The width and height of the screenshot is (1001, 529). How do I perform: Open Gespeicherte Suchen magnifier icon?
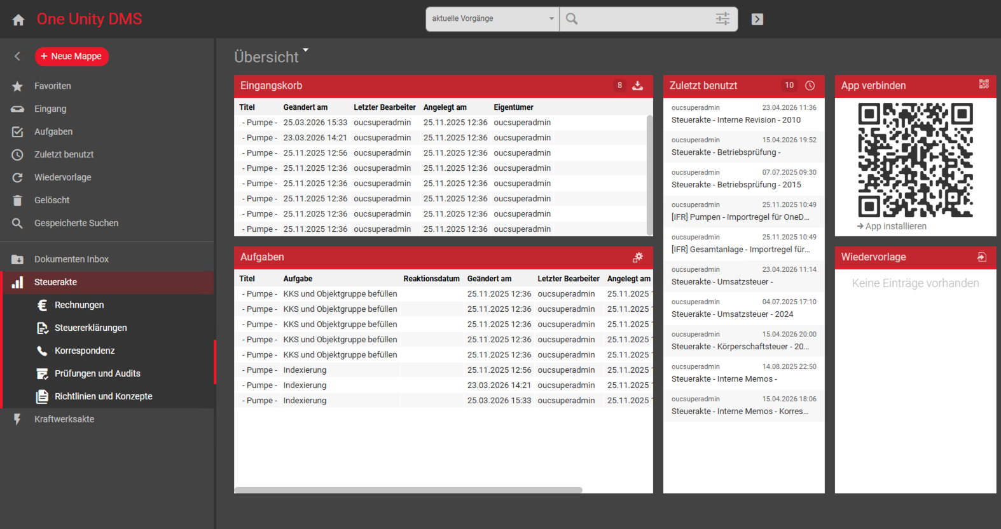[17, 224]
